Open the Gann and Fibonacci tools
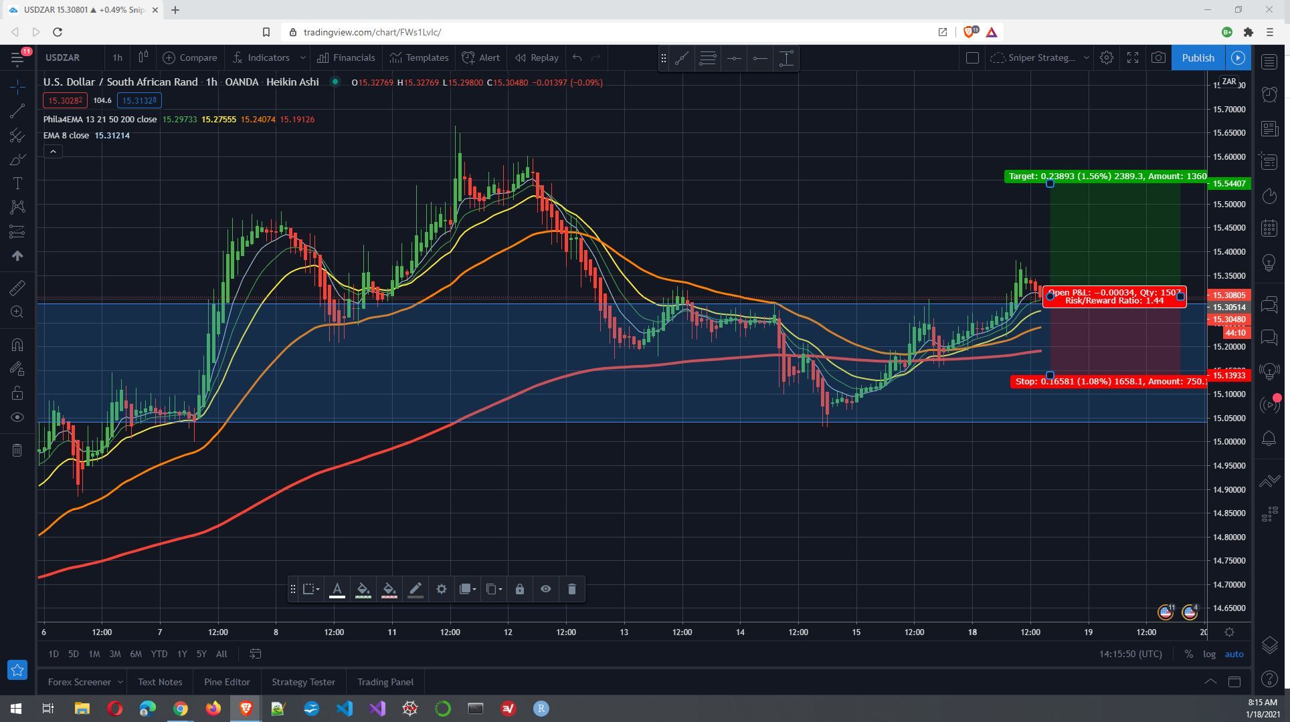Viewport: 1290px width, 722px height. (17, 136)
